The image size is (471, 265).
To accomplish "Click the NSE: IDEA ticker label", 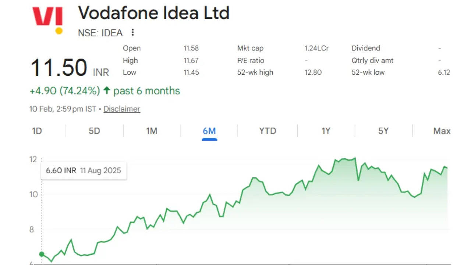I will pyautogui.click(x=100, y=33).
